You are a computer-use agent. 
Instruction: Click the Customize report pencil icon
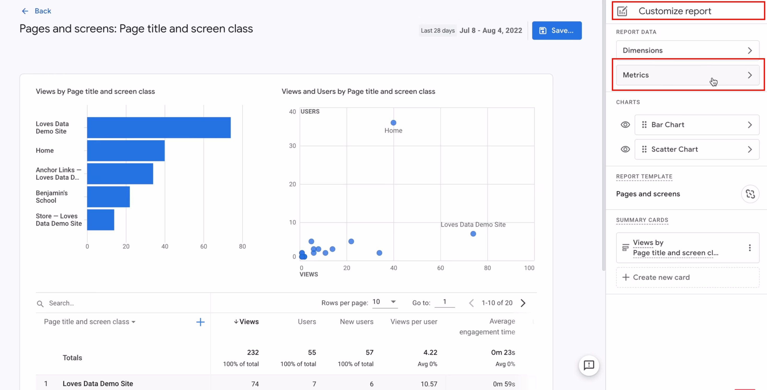point(622,11)
